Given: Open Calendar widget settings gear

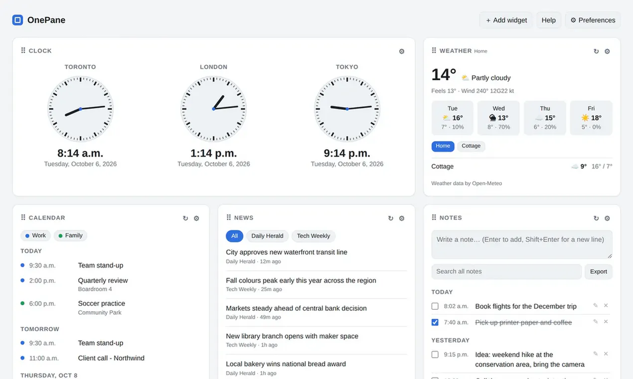Looking at the screenshot, I should (x=196, y=218).
